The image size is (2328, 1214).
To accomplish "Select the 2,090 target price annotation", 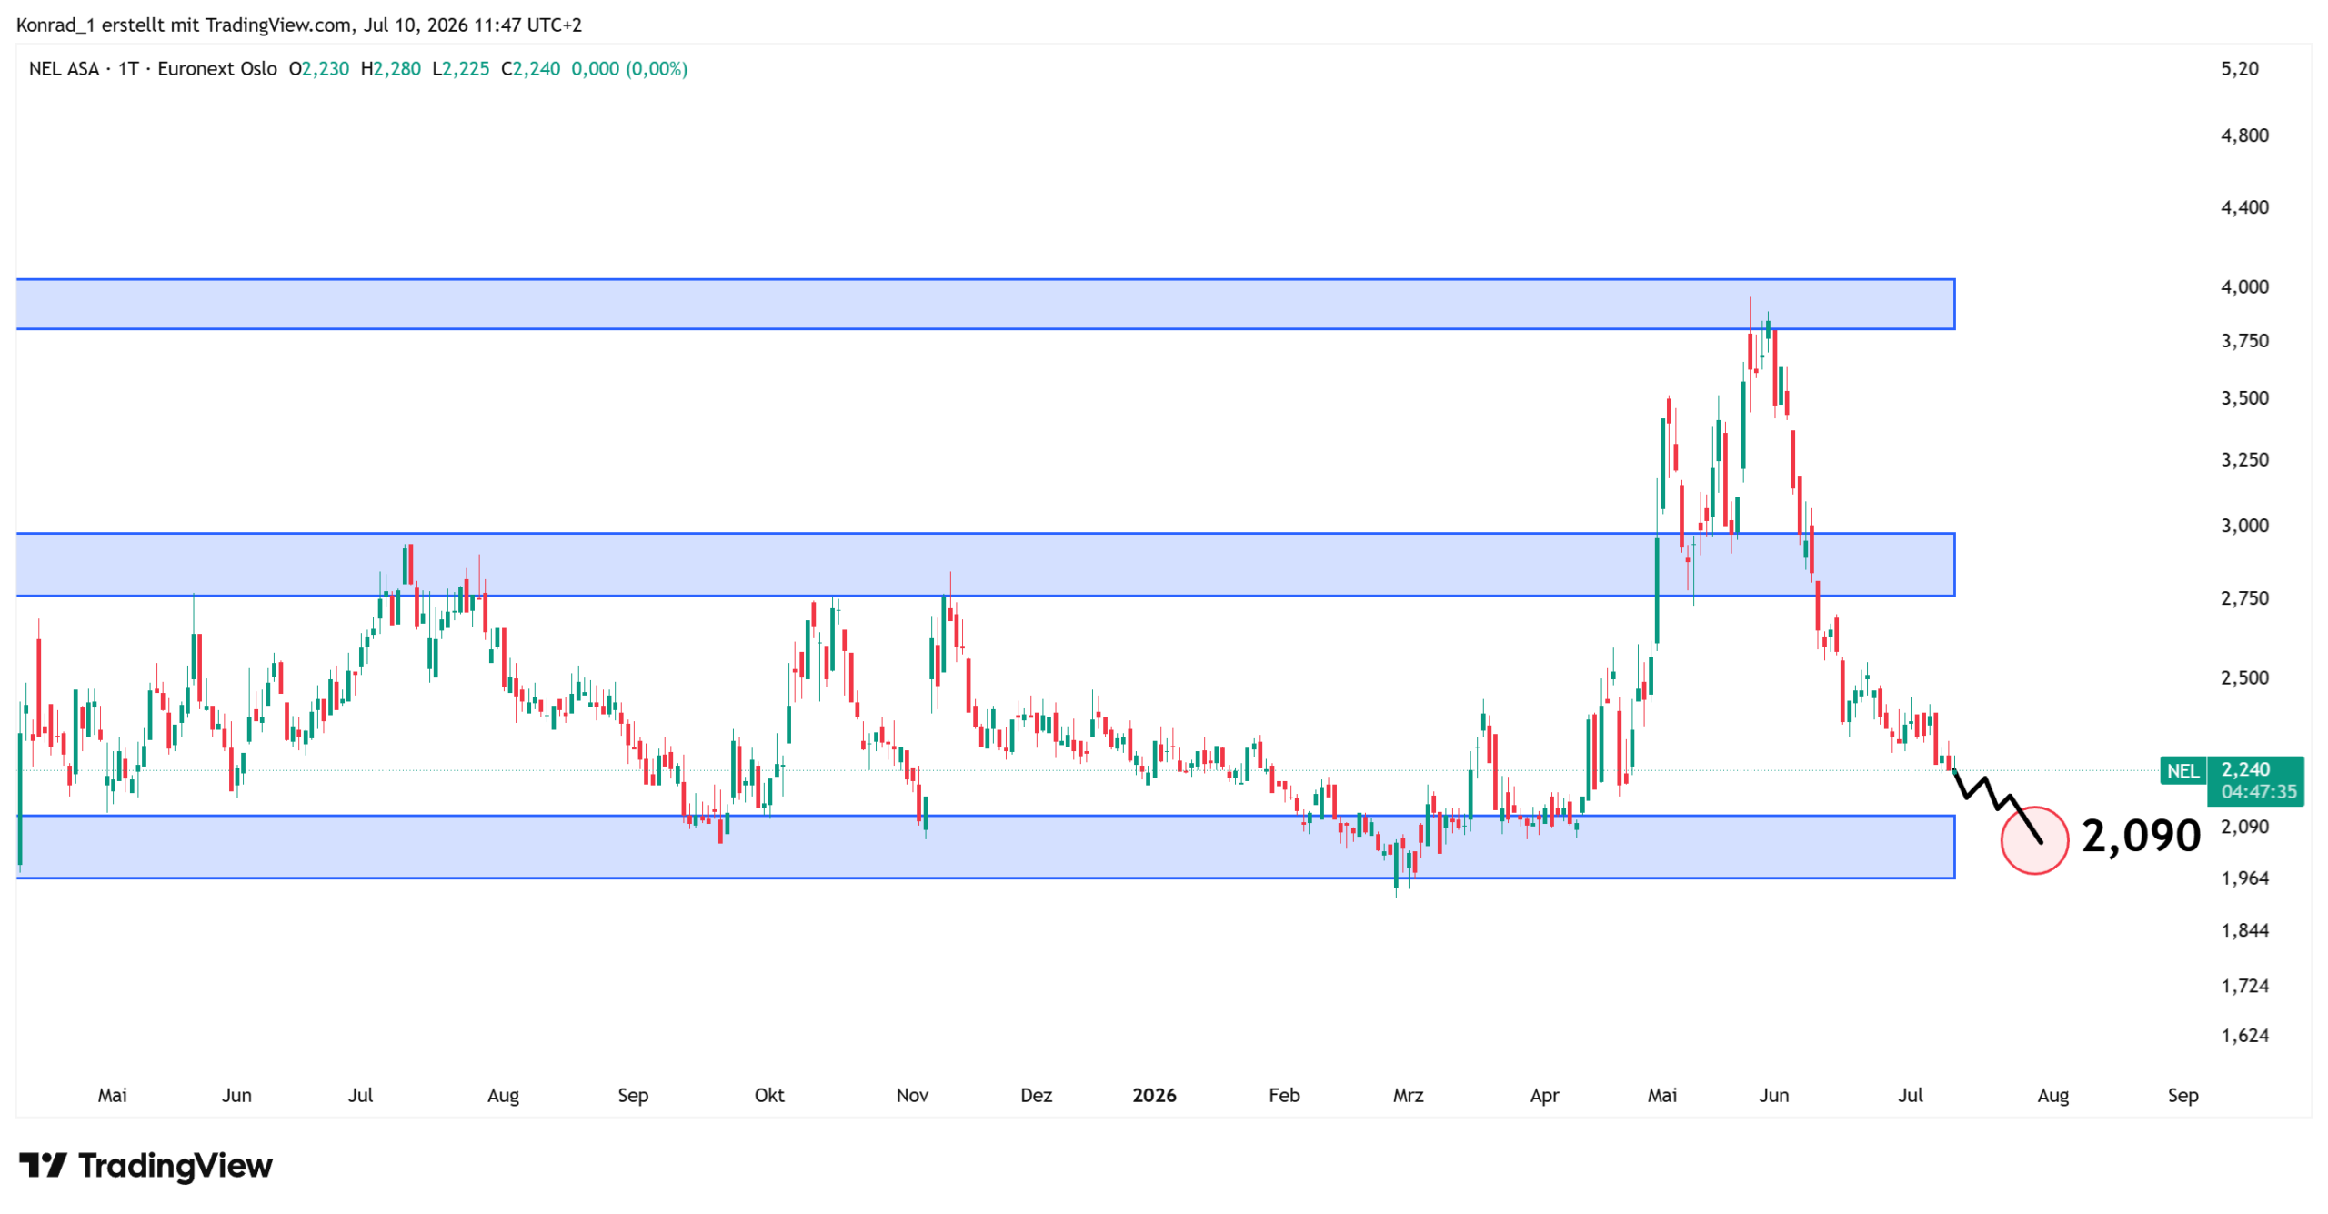I will (2140, 836).
